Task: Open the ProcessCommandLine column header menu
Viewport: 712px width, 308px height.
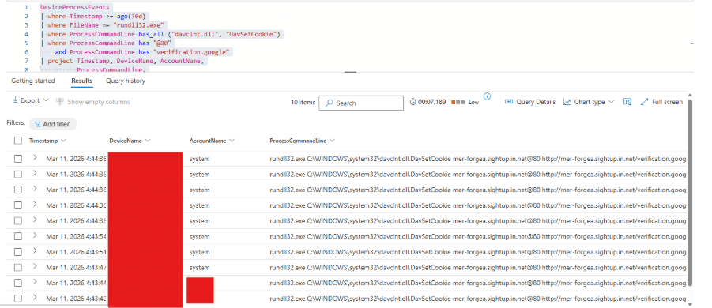Action: click(x=333, y=141)
